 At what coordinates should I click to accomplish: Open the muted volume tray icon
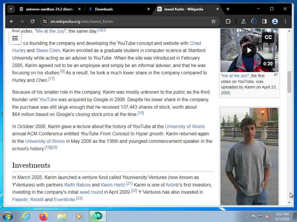click(x=268, y=217)
